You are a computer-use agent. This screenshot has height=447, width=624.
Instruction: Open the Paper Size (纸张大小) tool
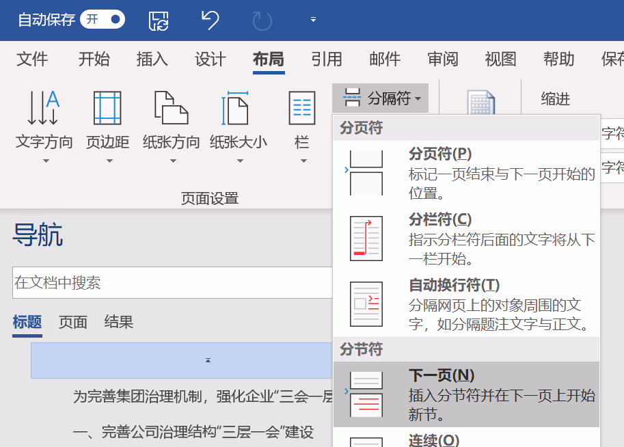238,126
